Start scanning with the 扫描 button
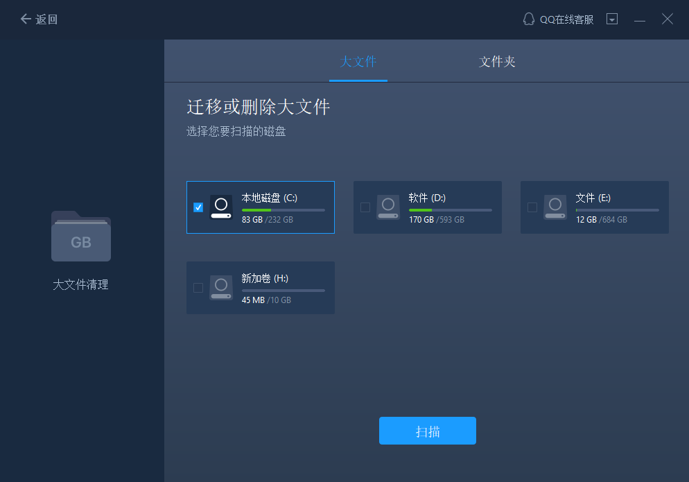Viewport: 689px width, 482px height. 428,431
